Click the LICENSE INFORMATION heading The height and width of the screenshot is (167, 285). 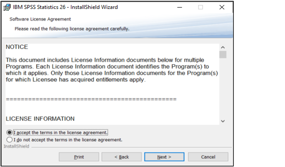tap(40, 119)
